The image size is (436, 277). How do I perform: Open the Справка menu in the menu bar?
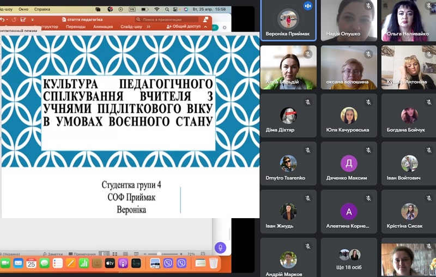tap(43, 9)
